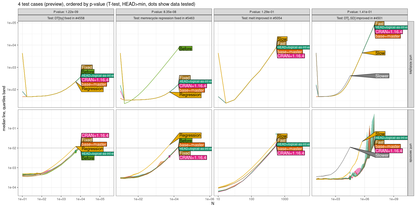Click 'Test: DT[by] fixed in #4558' strip
Image resolution: width=416 pixels, height=208 pixels.
click(66, 18)
